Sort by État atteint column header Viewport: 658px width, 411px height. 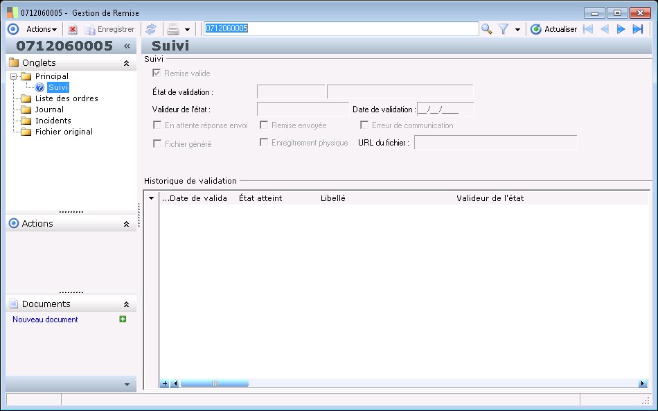tap(260, 198)
